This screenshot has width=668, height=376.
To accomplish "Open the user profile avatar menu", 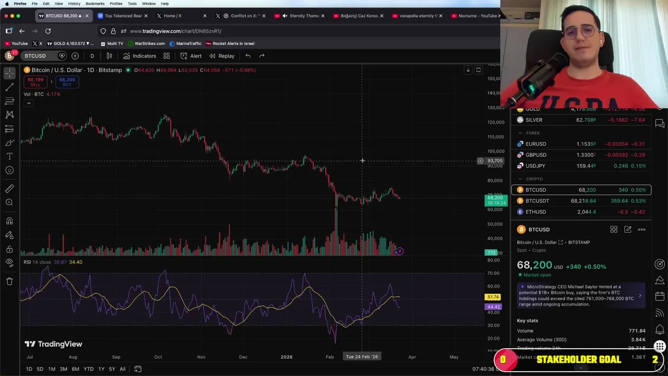I will 9,55.
